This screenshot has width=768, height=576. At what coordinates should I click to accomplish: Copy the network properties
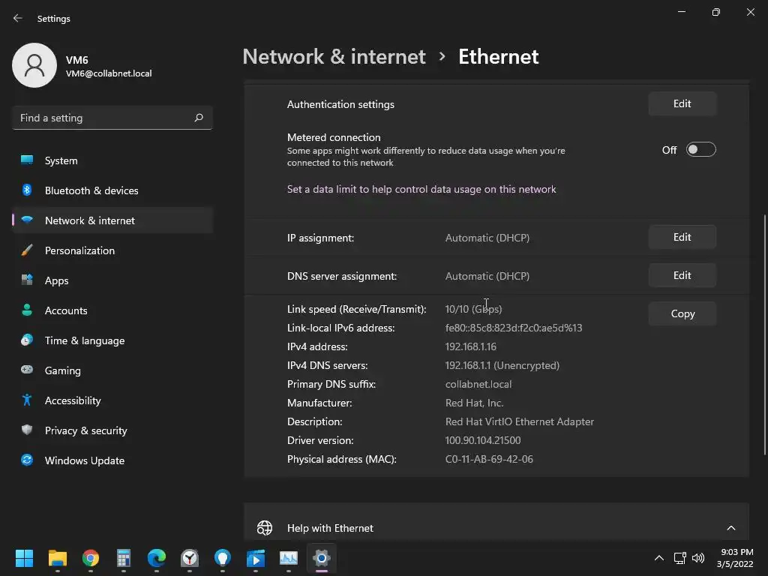tap(682, 313)
